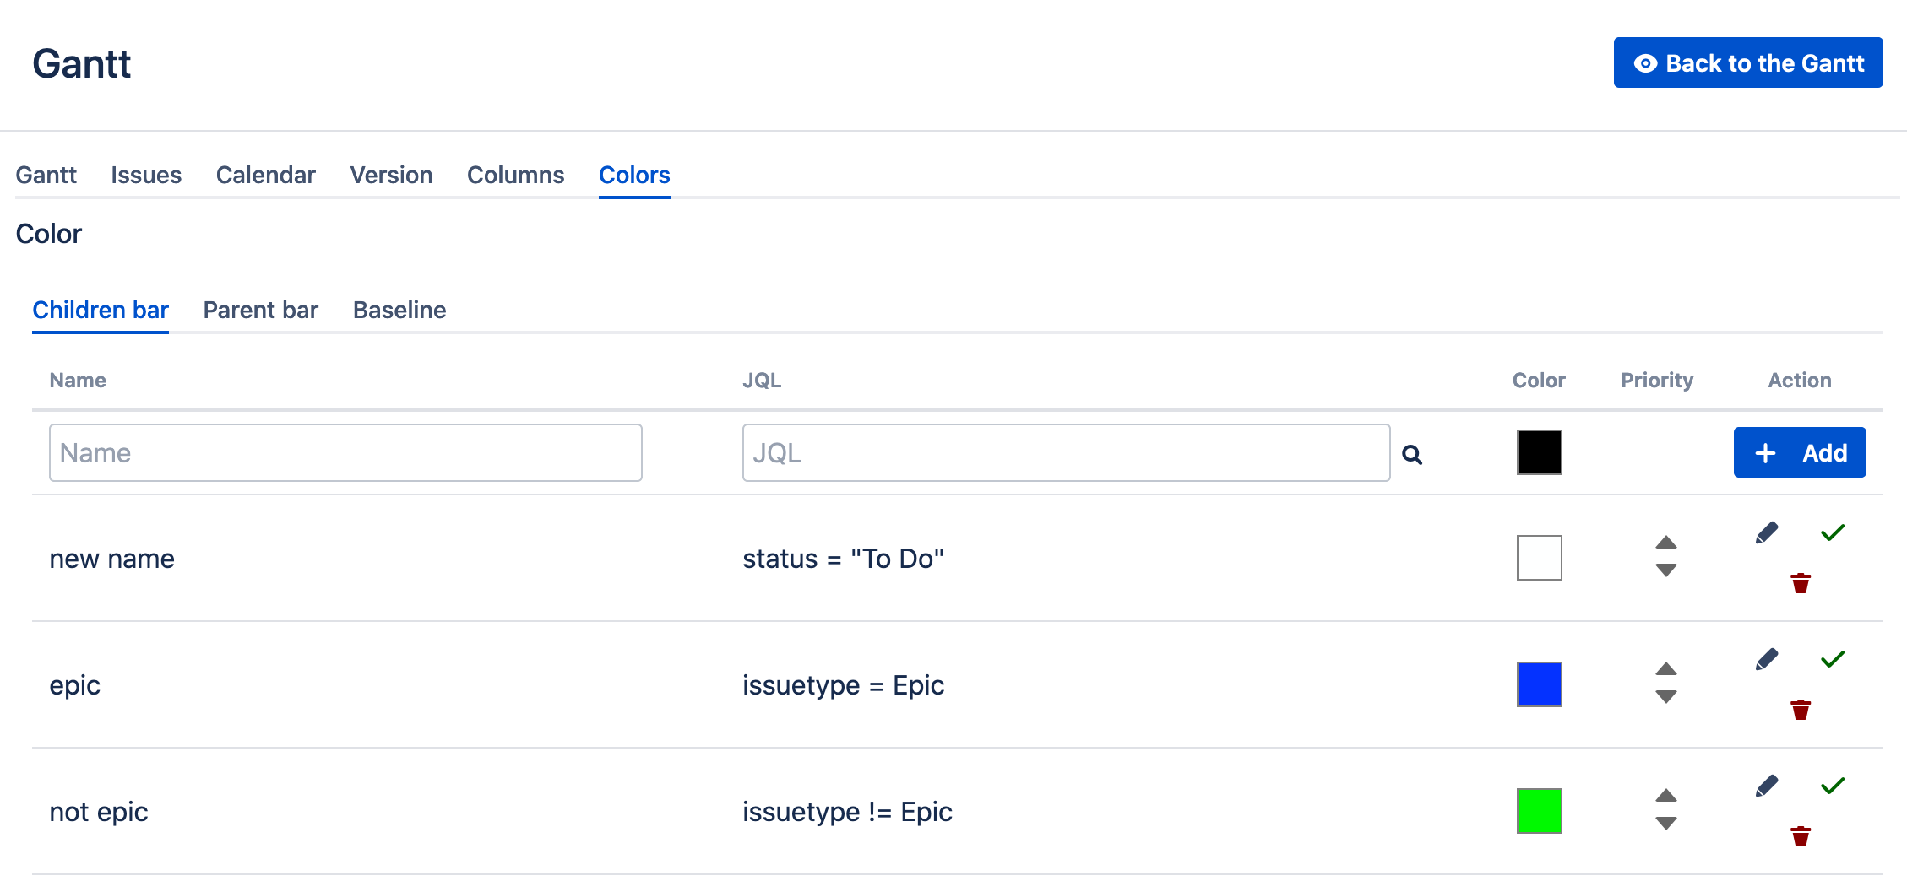Delete the 'not epic' color rule
This screenshot has width=1907, height=881.
(x=1801, y=836)
